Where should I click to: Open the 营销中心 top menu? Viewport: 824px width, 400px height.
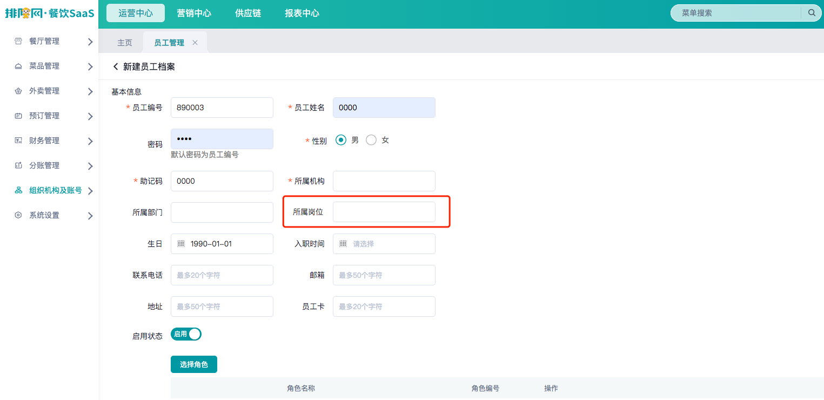[194, 13]
